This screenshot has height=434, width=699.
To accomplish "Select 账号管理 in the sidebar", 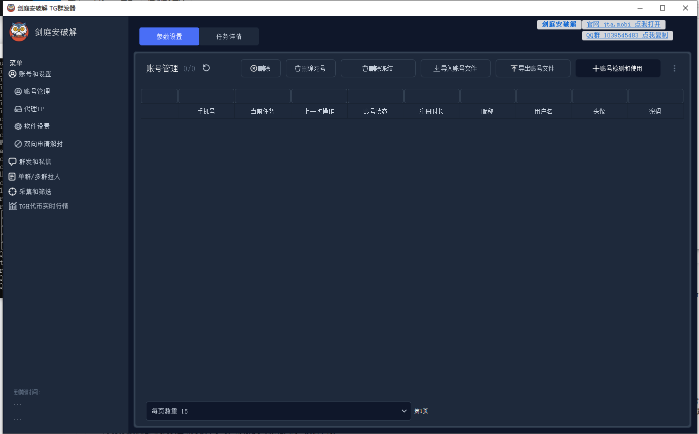I will (32, 91).
